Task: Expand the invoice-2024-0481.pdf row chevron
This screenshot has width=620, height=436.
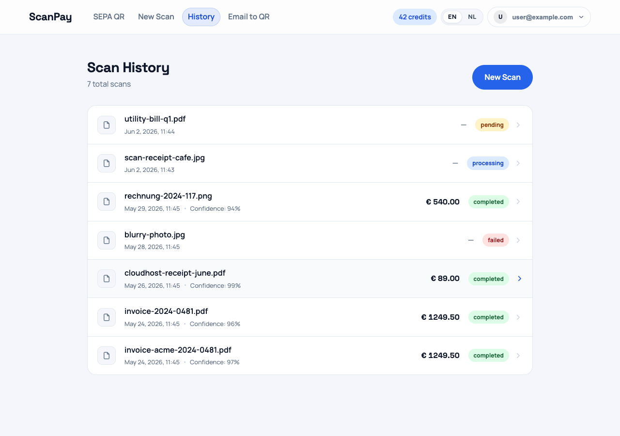Action: [518, 317]
